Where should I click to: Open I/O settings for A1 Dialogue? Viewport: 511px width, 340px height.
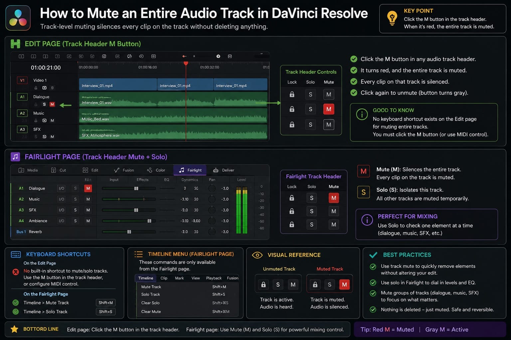point(61,188)
